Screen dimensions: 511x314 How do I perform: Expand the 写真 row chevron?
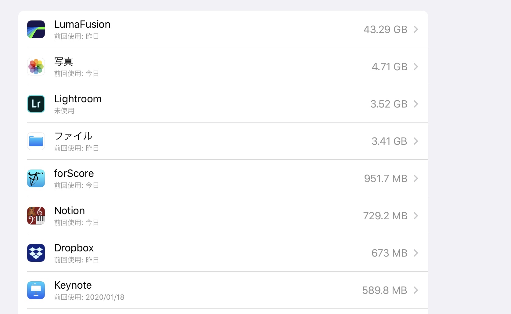[x=416, y=67]
